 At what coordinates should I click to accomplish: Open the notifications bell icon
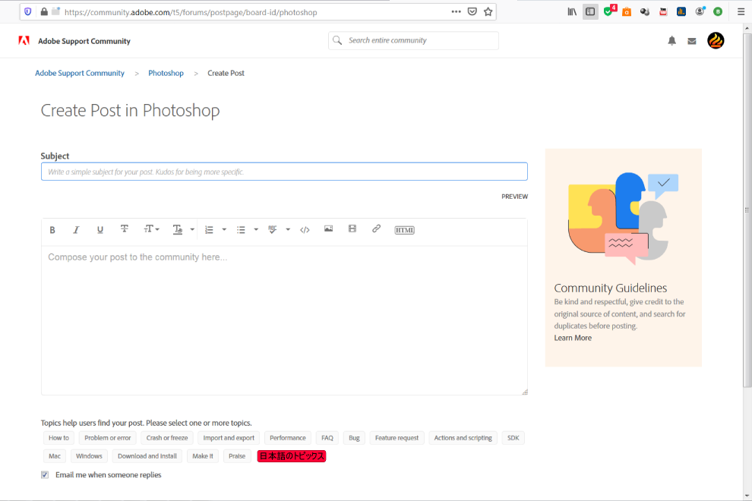pos(671,41)
